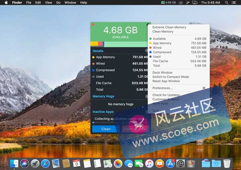Choose Switch to Compact Mode
This screenshot has height=170, width=241.
171,77
